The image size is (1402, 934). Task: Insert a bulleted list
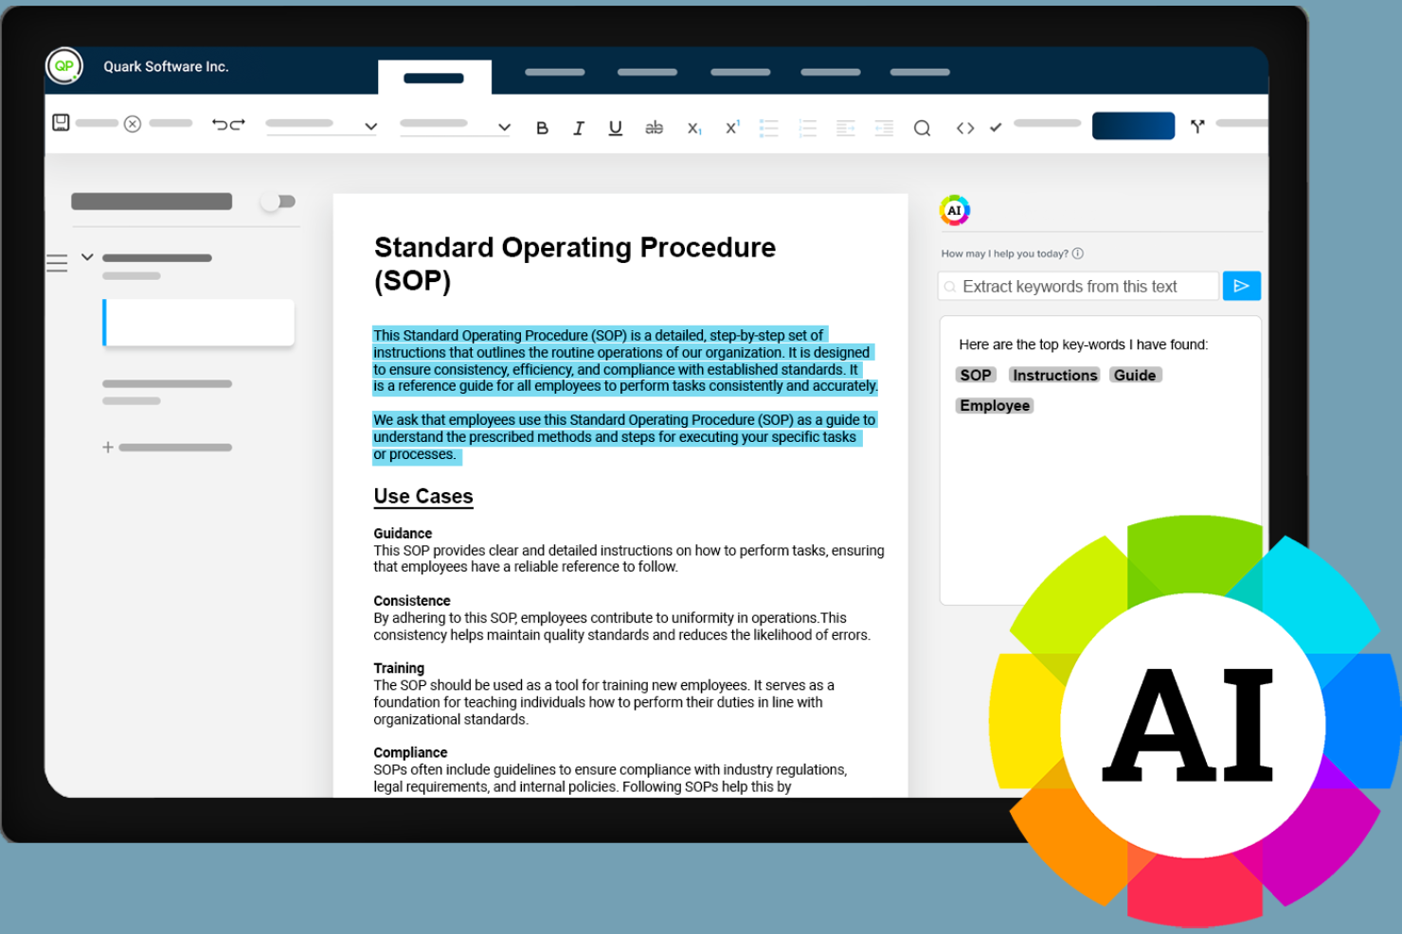point(768,128)
